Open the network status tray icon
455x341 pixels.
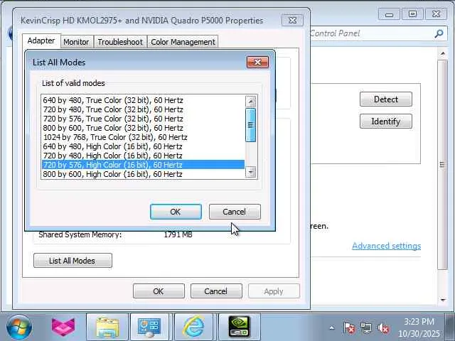[x=365, y=328]
